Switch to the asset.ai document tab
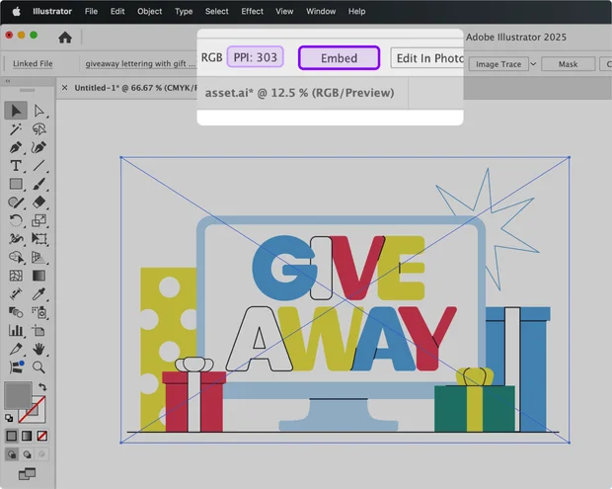Screen dimensions: 612x489 click(x=300, y=93)
